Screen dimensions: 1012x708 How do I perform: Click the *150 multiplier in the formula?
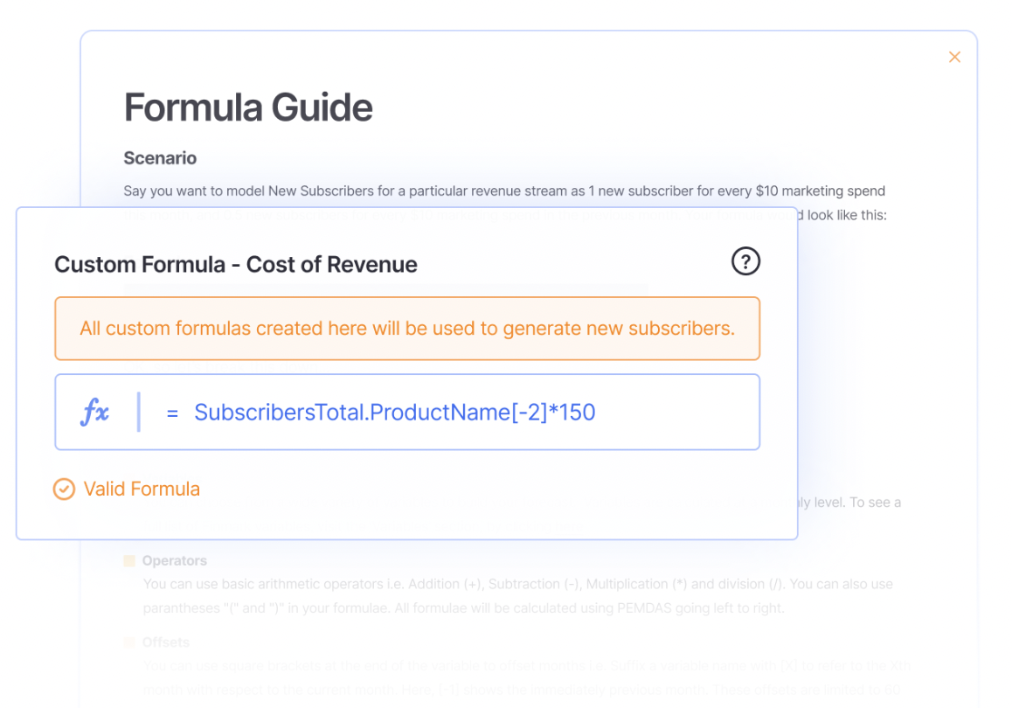click(x=572, y=413)
